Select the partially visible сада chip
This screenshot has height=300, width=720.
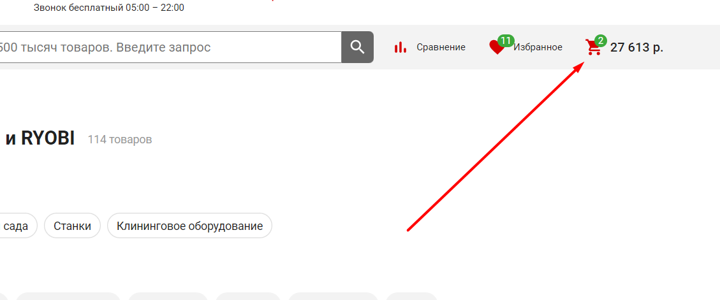click(x=16, y=225)
